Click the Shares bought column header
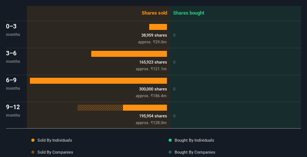The width and height of the screenshot is (307, 157). (189, 13)
